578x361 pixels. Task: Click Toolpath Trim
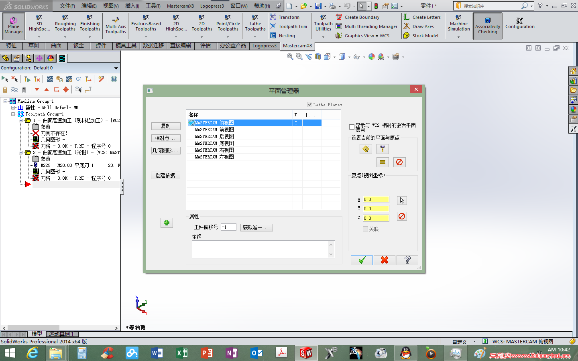click(x=288, y=26)
